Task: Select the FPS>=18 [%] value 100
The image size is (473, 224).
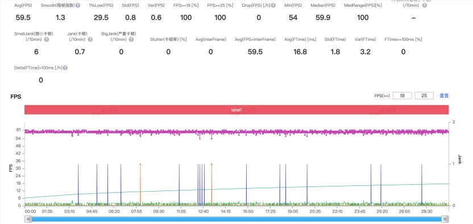Action: tap(186, 18)
